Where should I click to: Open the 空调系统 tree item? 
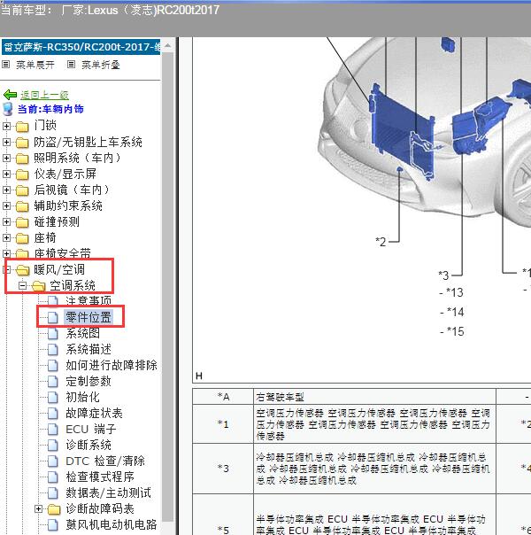(x=73, y=285)
